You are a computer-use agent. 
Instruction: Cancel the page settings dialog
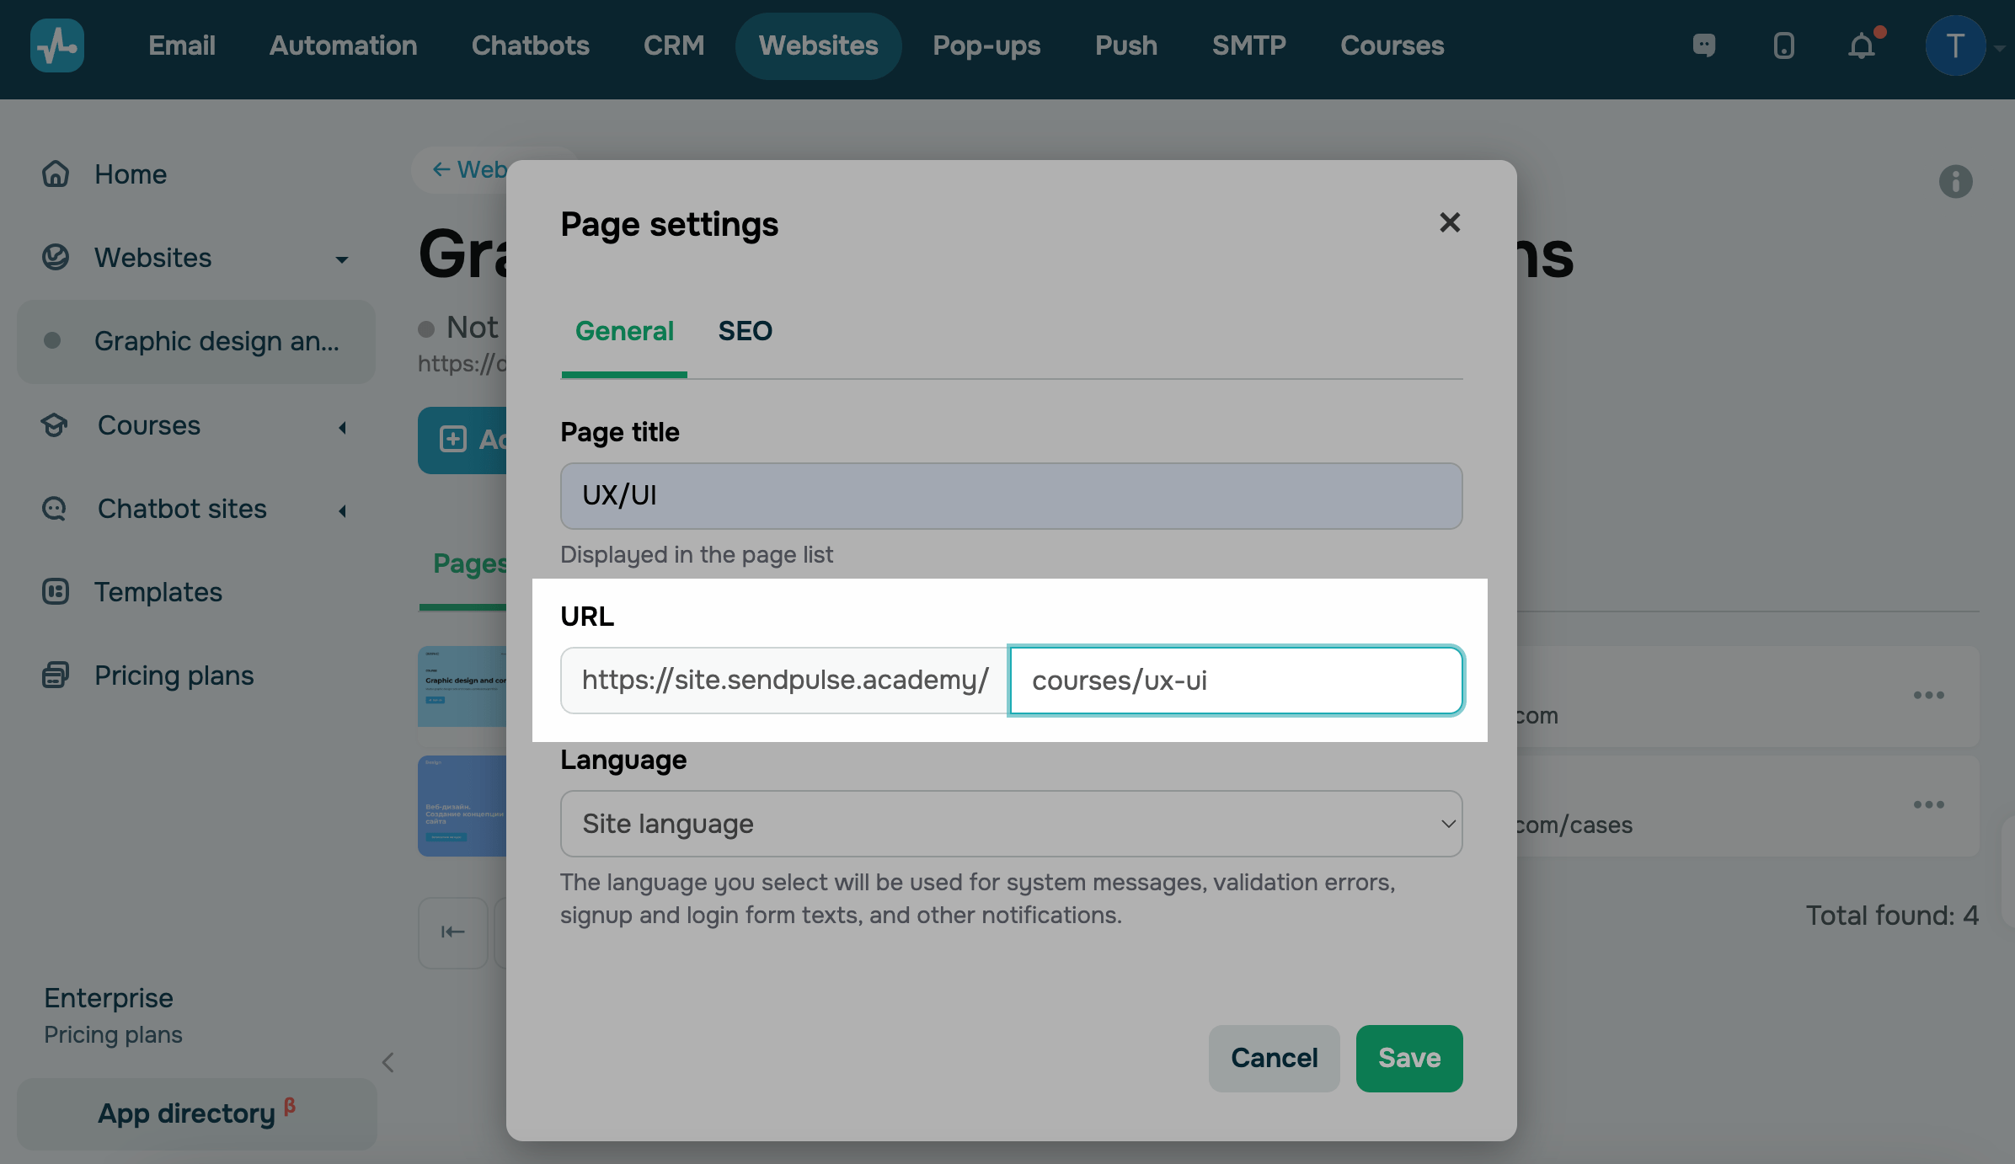[x=1274, y=1059]
